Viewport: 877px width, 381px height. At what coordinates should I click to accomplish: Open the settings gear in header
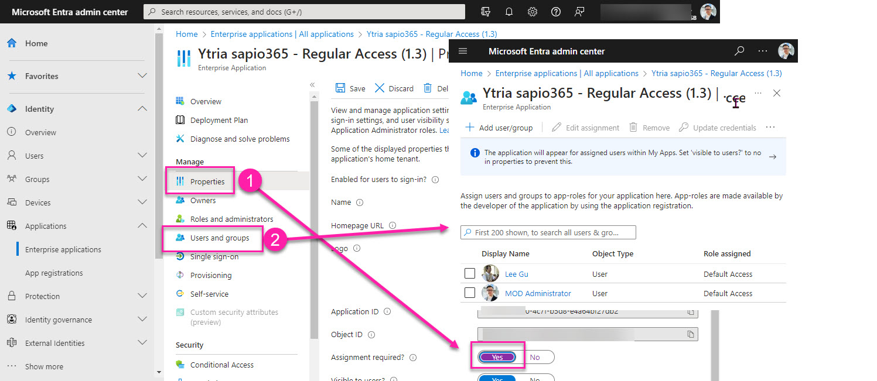(532, 12)
